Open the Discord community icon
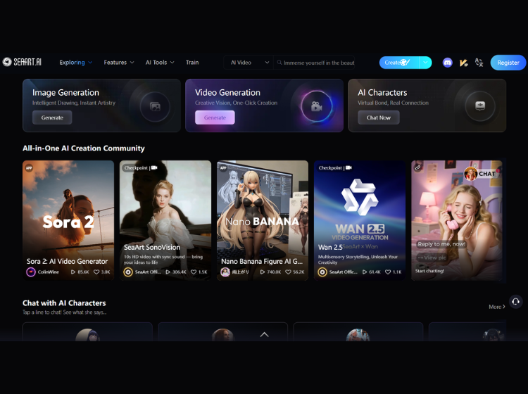 (x=447, y=63)
